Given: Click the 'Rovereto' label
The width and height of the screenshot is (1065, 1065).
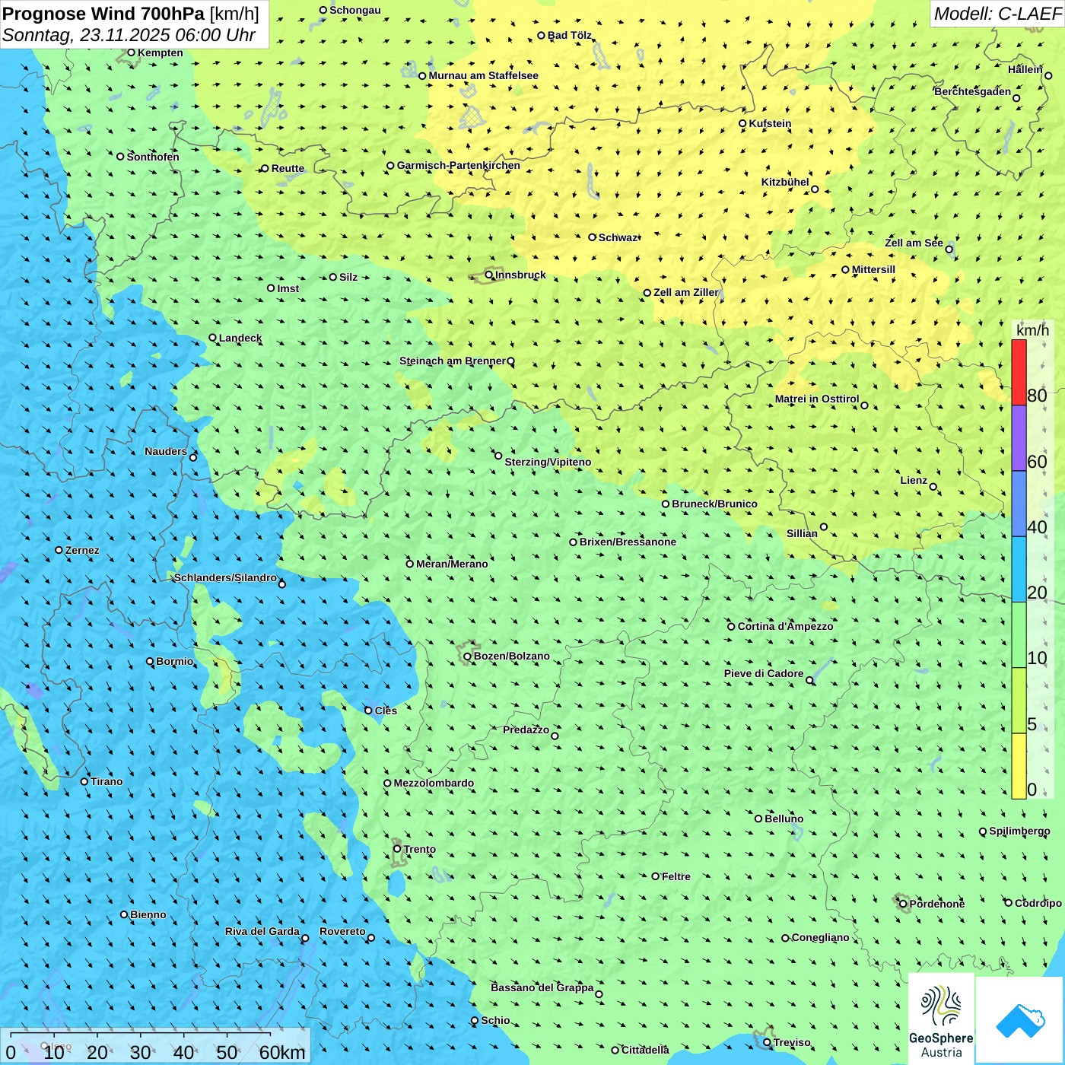Looking at the screenshot, I should tap(342, 931).
